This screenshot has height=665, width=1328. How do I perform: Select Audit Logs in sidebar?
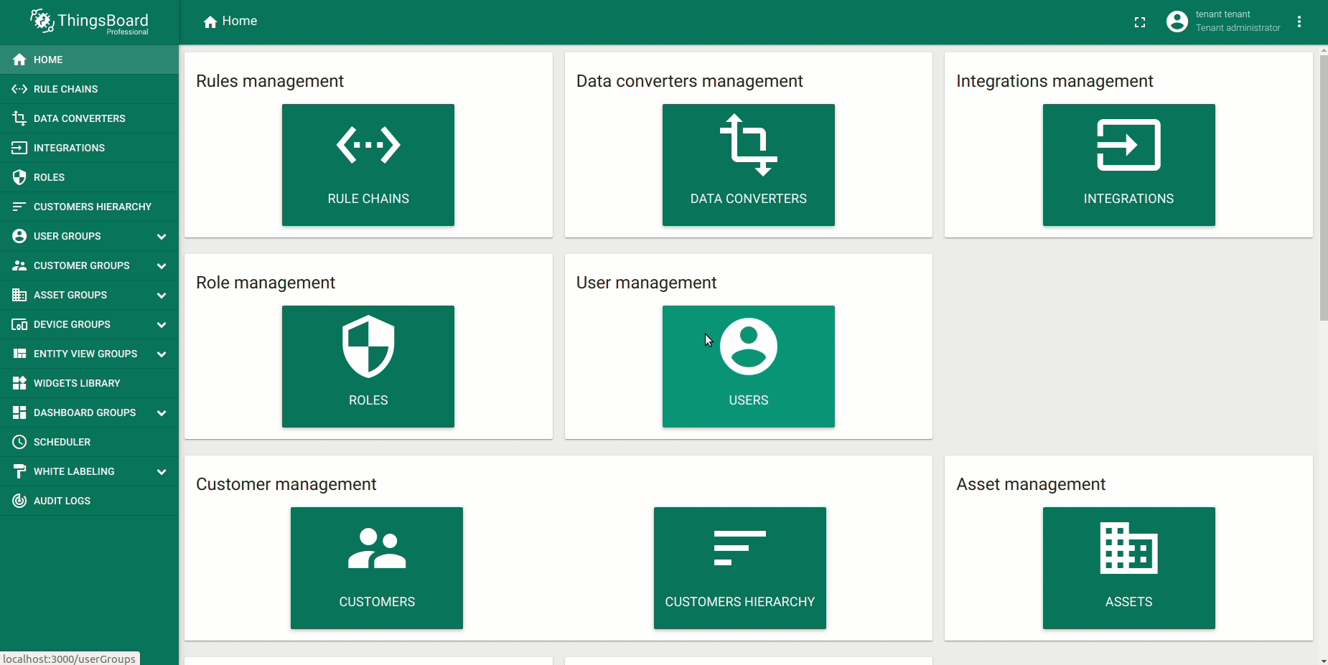[x=62, y=501]
